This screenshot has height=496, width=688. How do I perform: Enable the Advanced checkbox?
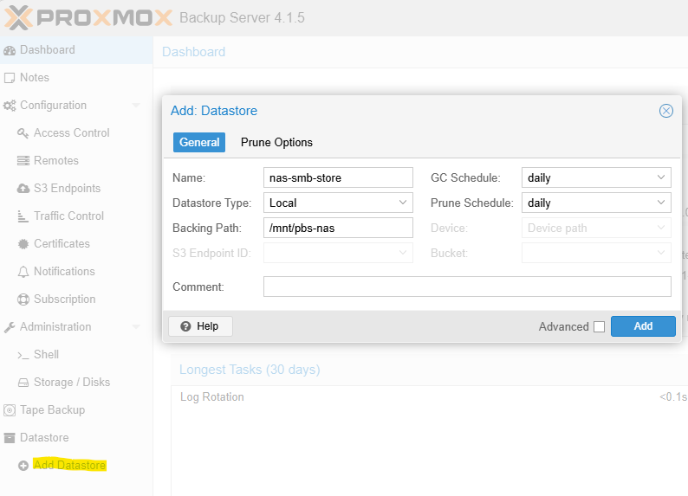[599, 326]
